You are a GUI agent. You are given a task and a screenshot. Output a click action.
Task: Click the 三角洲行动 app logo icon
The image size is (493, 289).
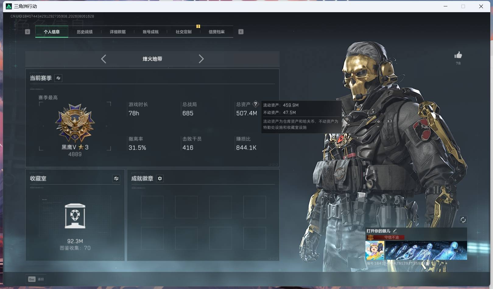click(9, 6)
